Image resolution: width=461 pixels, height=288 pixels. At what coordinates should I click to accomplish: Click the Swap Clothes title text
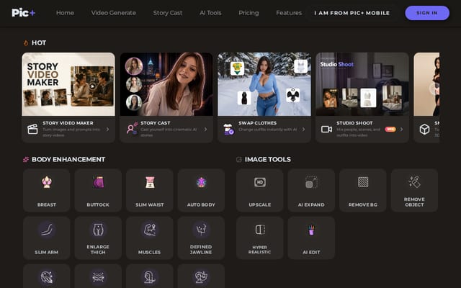click(258, 123)
